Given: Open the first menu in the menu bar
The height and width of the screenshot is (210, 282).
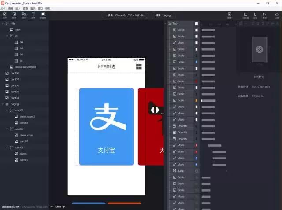Looking at the screenshot, I should (4, 8).
